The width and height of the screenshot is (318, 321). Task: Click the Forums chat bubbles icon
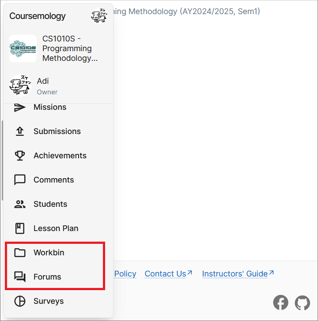click(x=20, y=277)
